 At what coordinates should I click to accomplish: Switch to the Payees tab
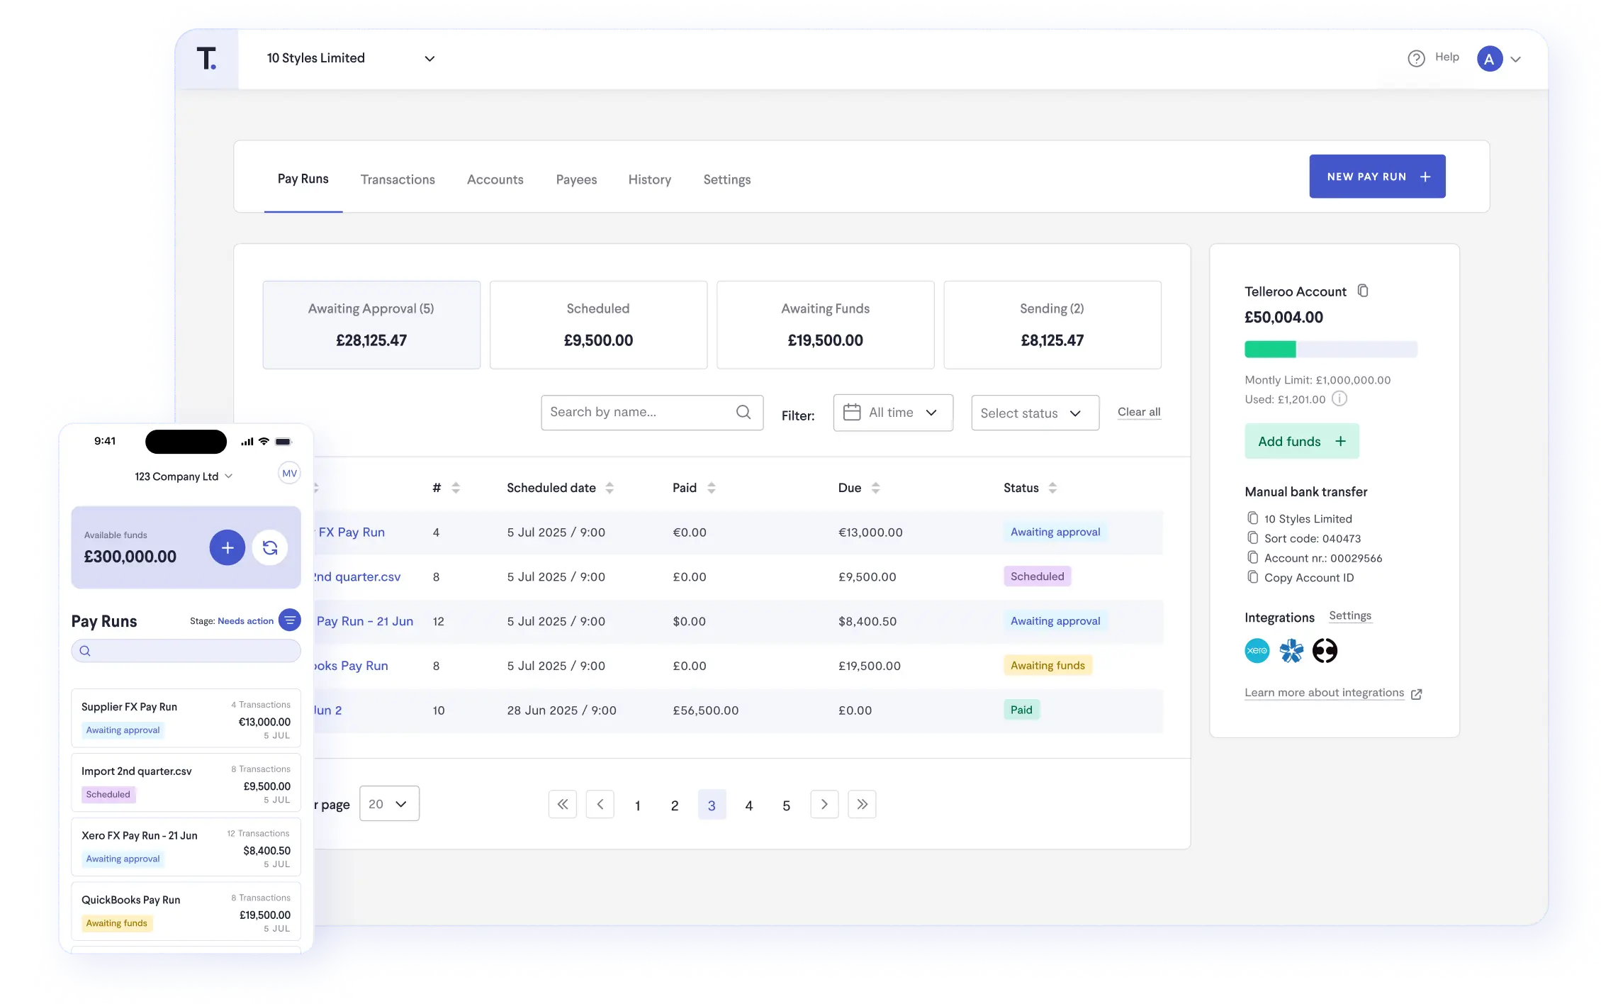(575, 179)
